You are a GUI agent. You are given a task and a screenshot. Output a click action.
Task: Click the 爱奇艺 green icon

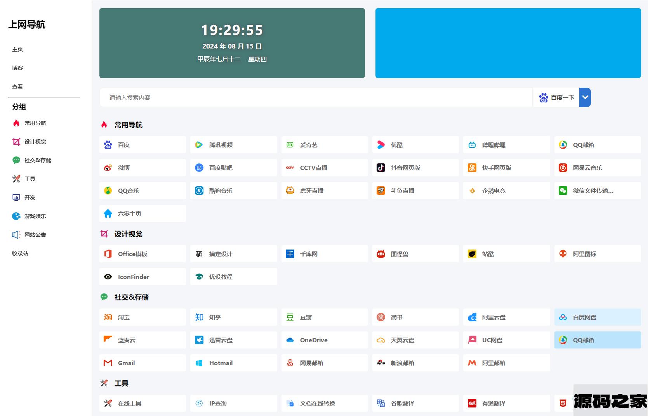click(290, 145)
